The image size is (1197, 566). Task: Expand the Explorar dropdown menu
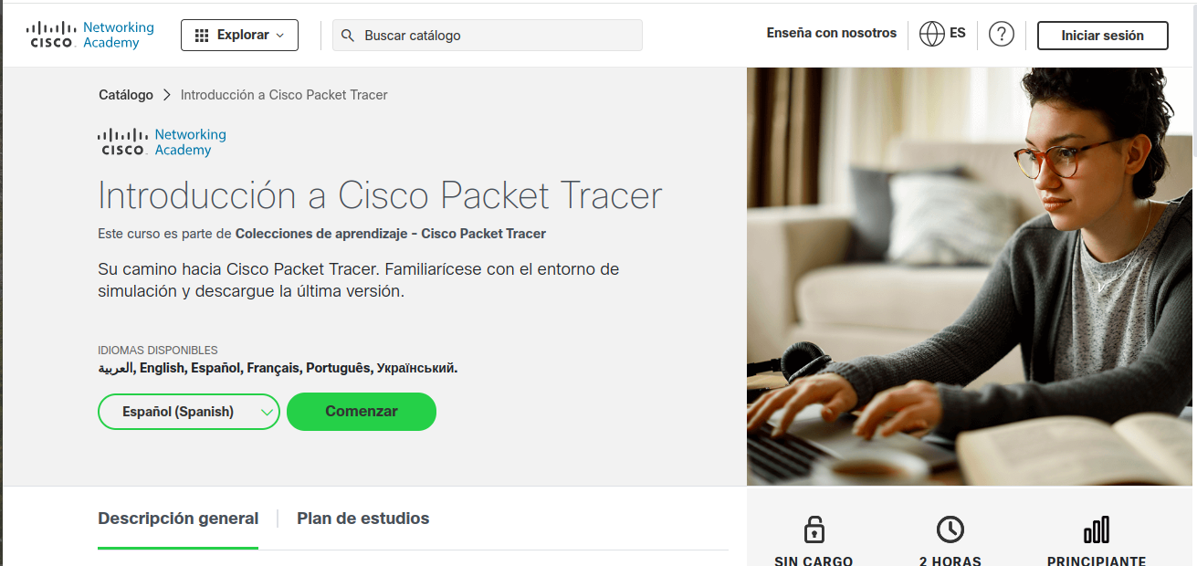tap(239, 36)
